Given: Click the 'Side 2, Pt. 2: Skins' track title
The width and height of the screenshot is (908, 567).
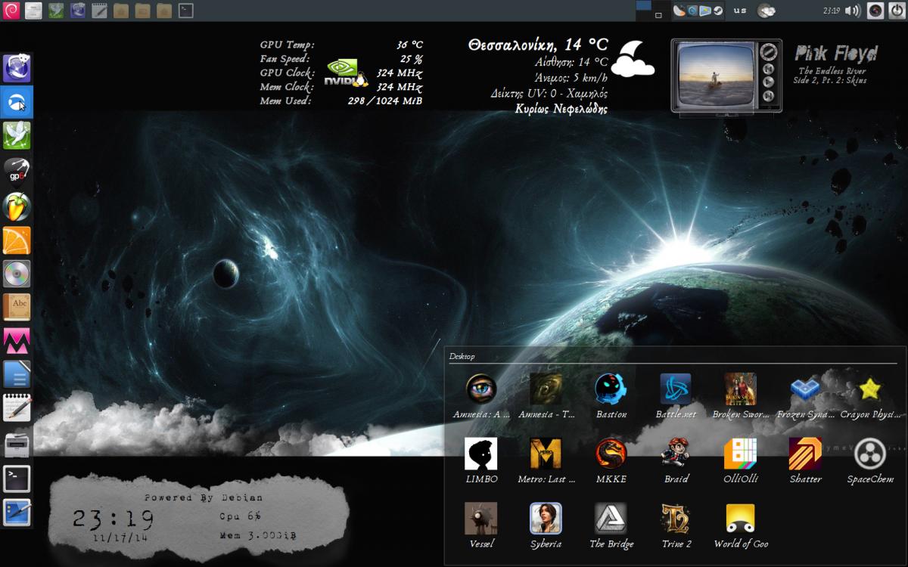Looking at the screenshot, I should click(x=829, y=80).
